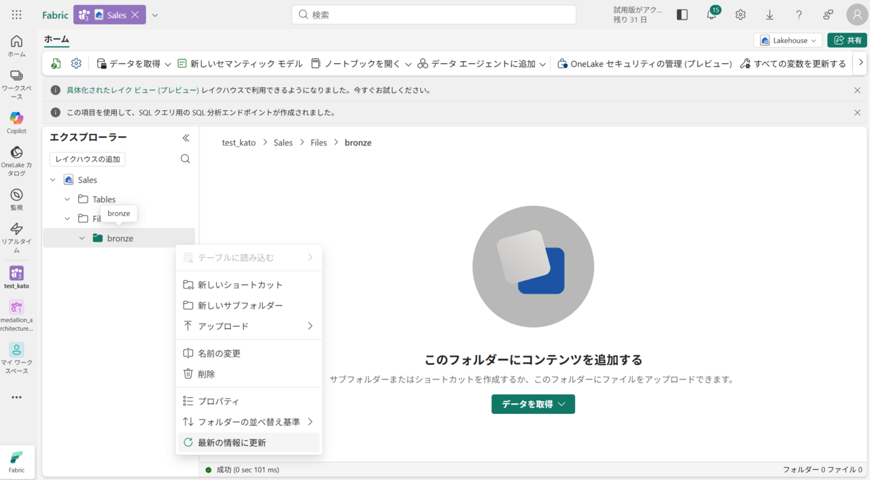Viewport: 870px width, 480px height.
Task: Open the Lakehouse mode dropdown
Action: tap(788, 40)
